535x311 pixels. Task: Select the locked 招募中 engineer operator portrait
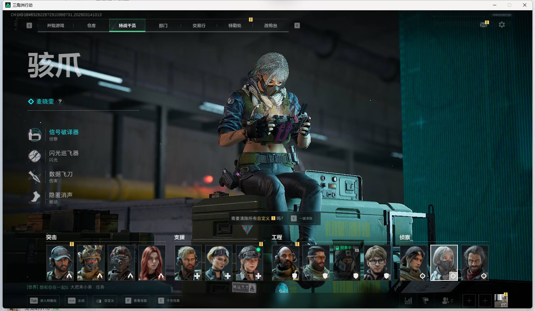(346, 263)
